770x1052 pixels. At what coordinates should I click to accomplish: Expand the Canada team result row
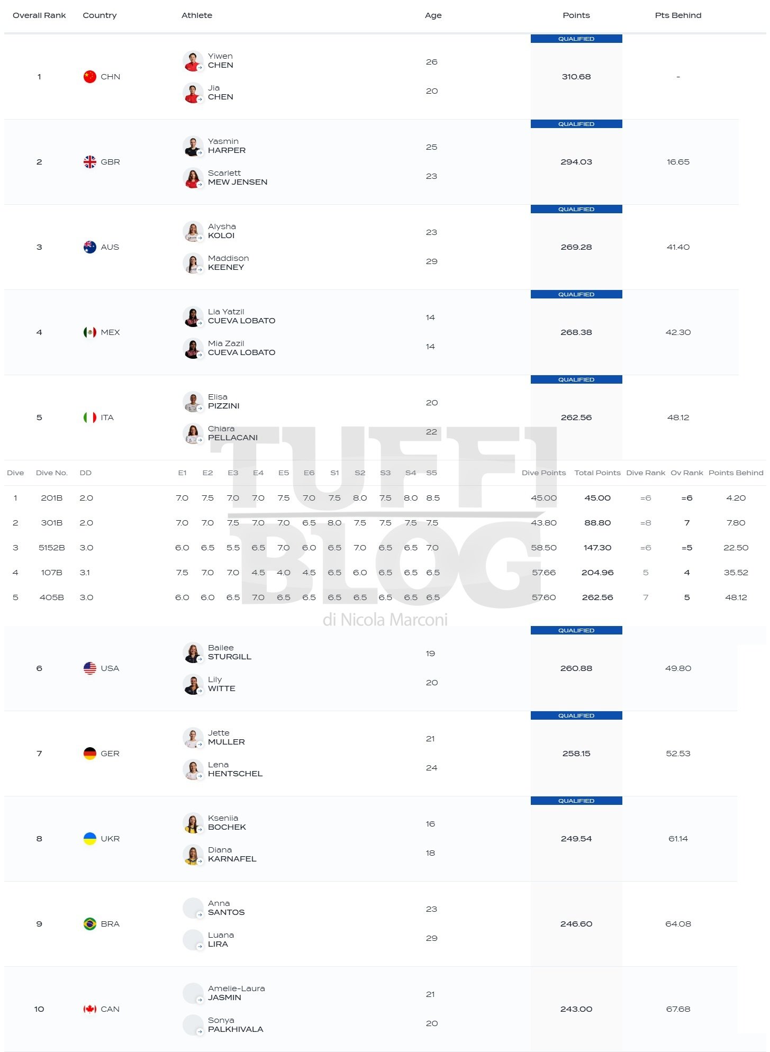click(370, 1009)
